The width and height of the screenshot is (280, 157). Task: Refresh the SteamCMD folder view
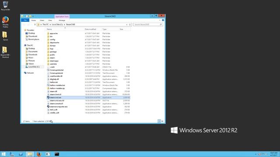coord(130,24)
